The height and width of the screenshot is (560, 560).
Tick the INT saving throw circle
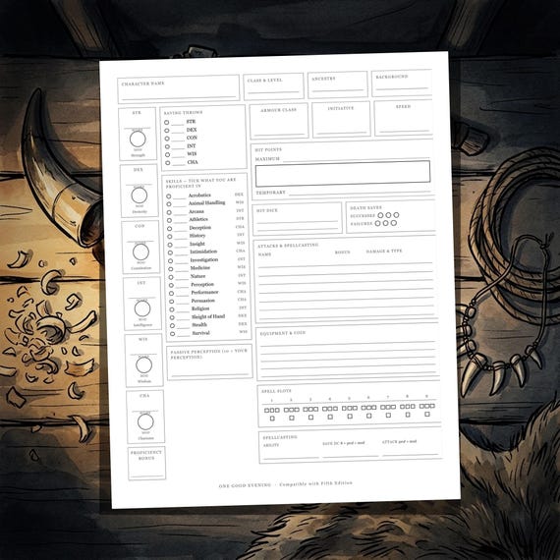tap(167, 146)
